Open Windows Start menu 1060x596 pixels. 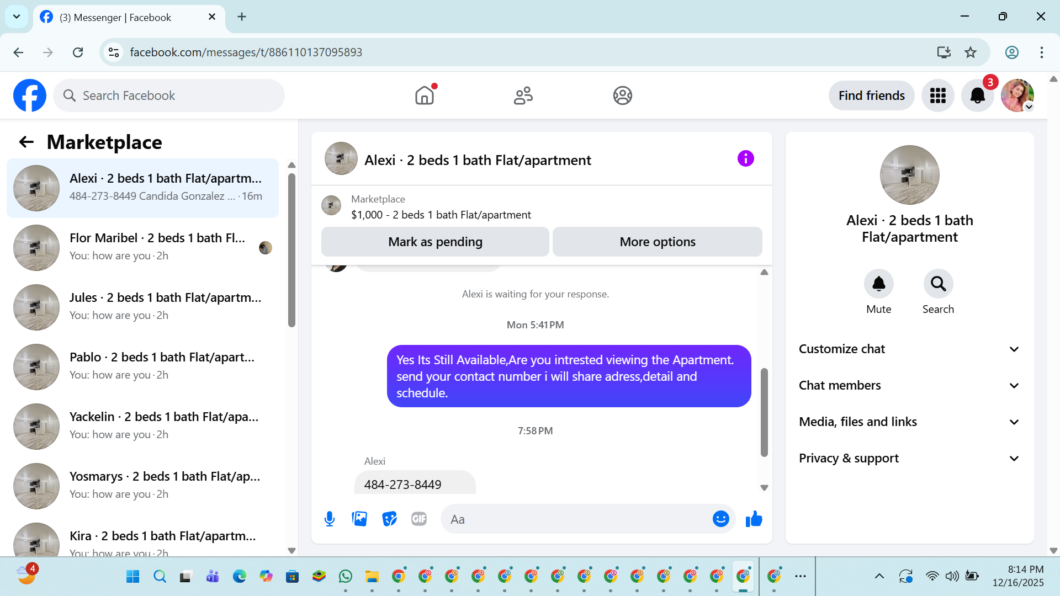pos(133,577)
